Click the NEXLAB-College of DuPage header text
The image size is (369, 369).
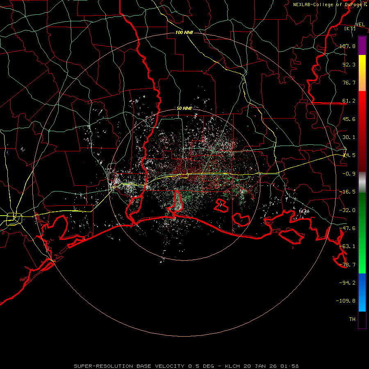(x=328, y=5)
